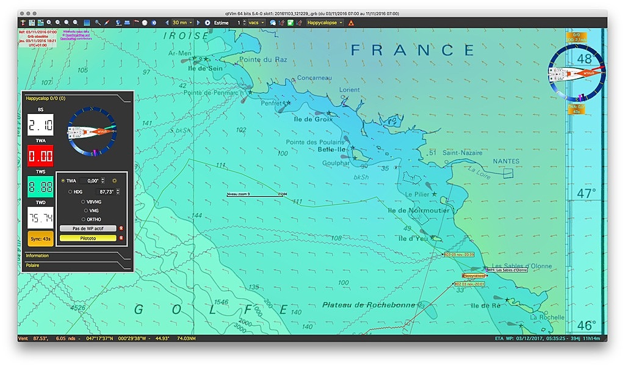This screenshot has width=625, height=367.
Task: Click the blue square toolbar icon
Action: click(x=87, y=23)
